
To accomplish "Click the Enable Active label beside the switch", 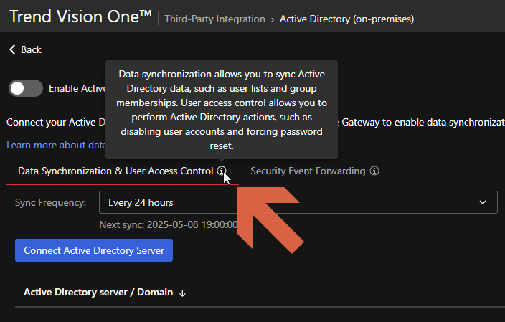I will coord(77,89).
